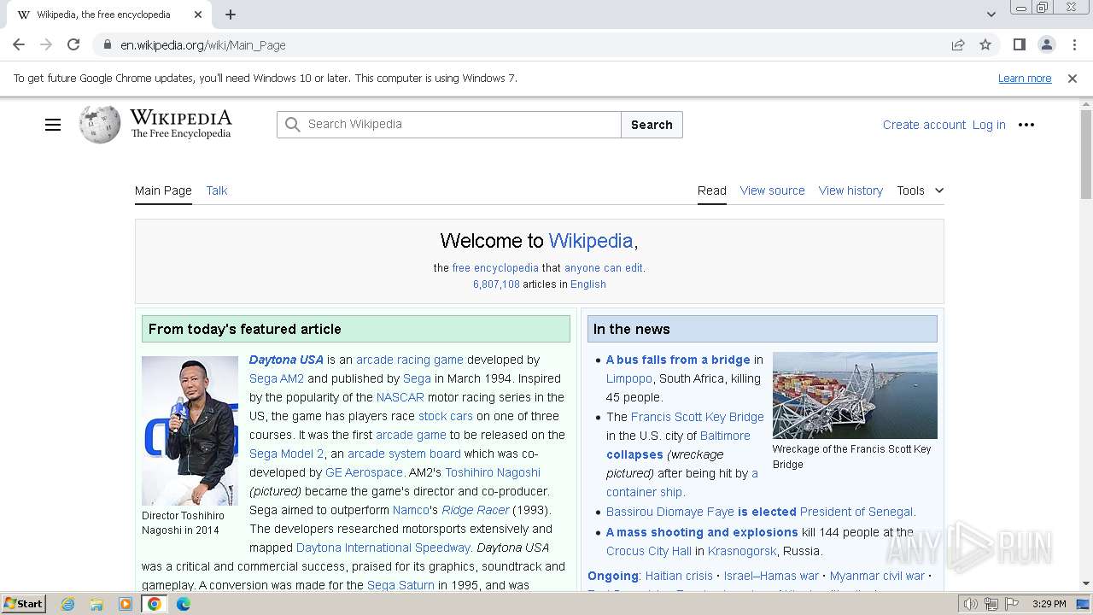
Task: Open File Explorer folder icon in taskbar
Action: 96,604
